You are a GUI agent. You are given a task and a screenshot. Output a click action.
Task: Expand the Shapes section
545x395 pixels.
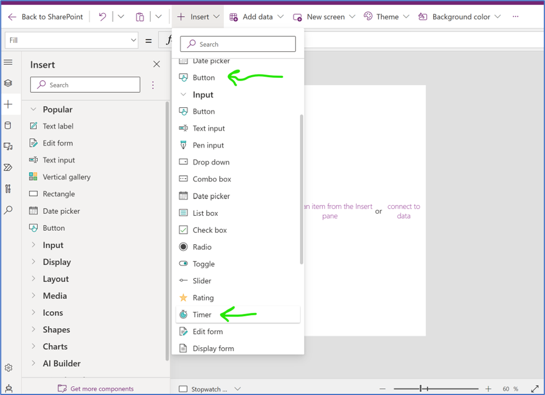pyautogui.click(x=33, y=329)
